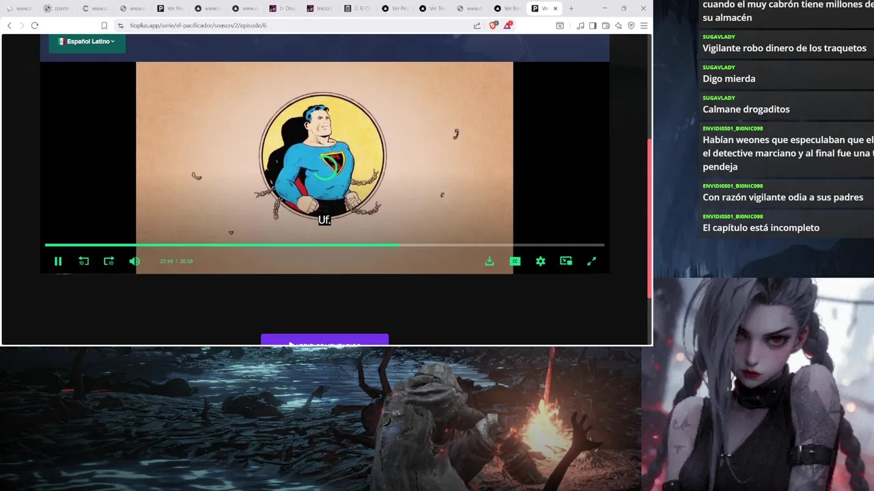Viewport: 874px width, 491px height.
Task: Open the Brave Rewards triangle icon
Action: point(508,25)
